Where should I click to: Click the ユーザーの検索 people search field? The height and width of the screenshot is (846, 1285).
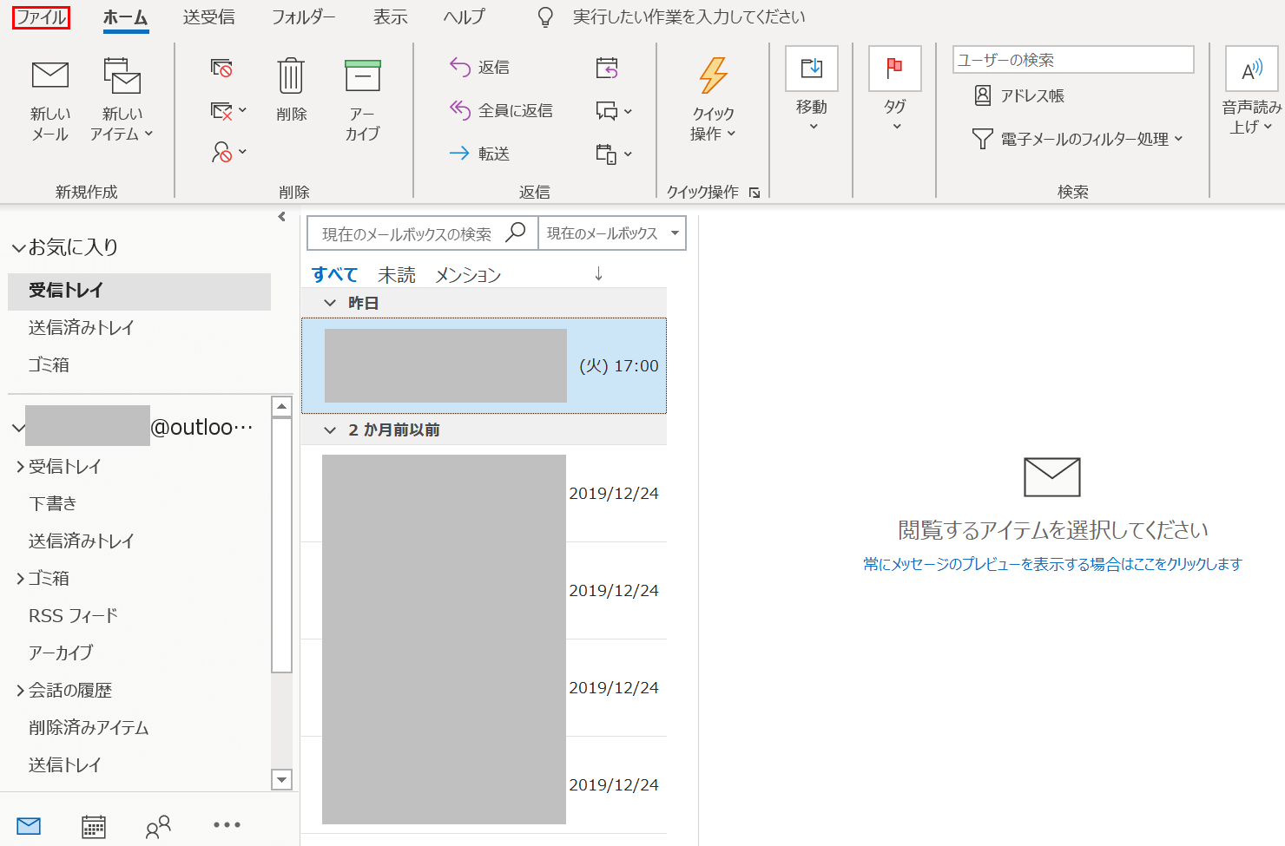click(x=1072, y=60)
